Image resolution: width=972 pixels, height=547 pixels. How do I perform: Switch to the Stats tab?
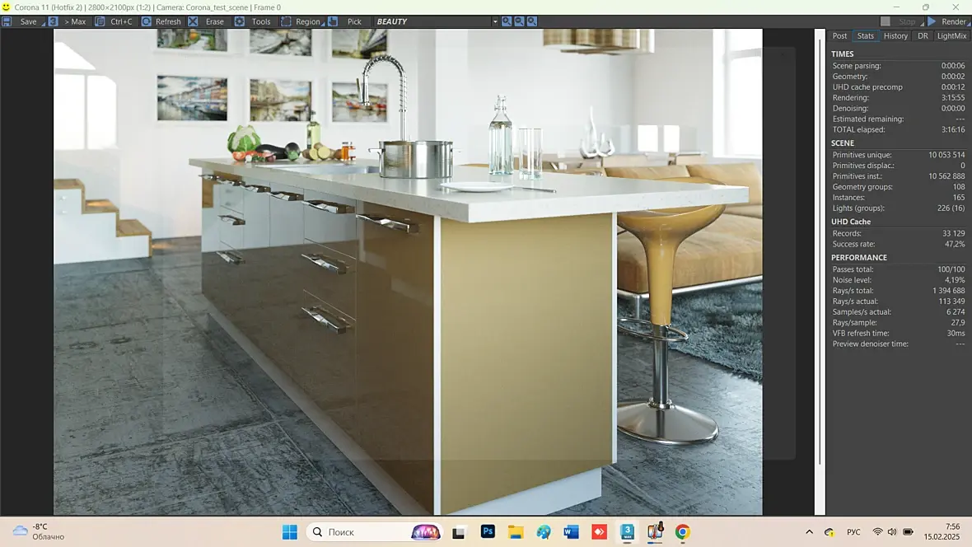(x=866, y=36)
